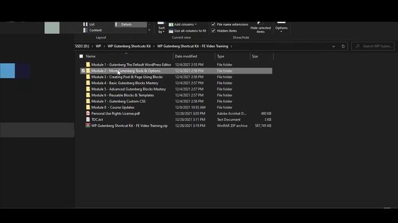Click the Personal Use Rights License PDF icon
The height and width of the screenshot is (223, 398).
(88, 113)
